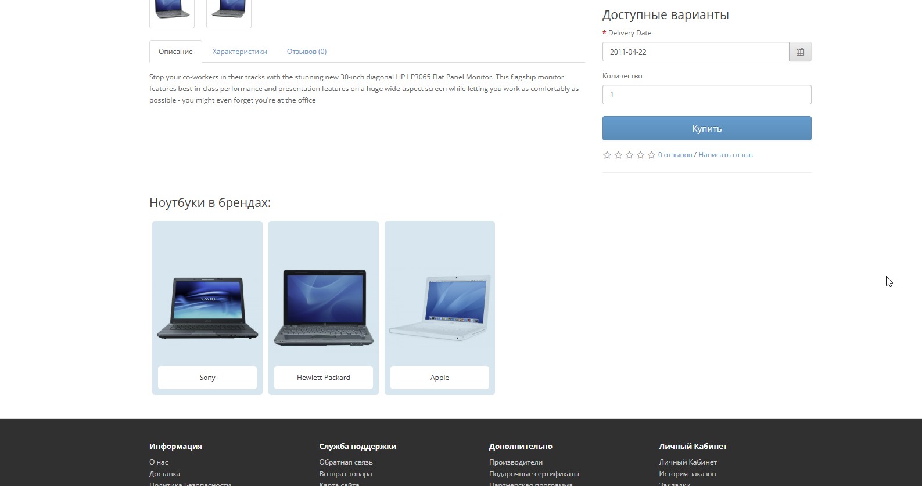Switch to the Характеристики tab
Image resolution: width=922 pixels, height=486 pixels.
point(239,52)
